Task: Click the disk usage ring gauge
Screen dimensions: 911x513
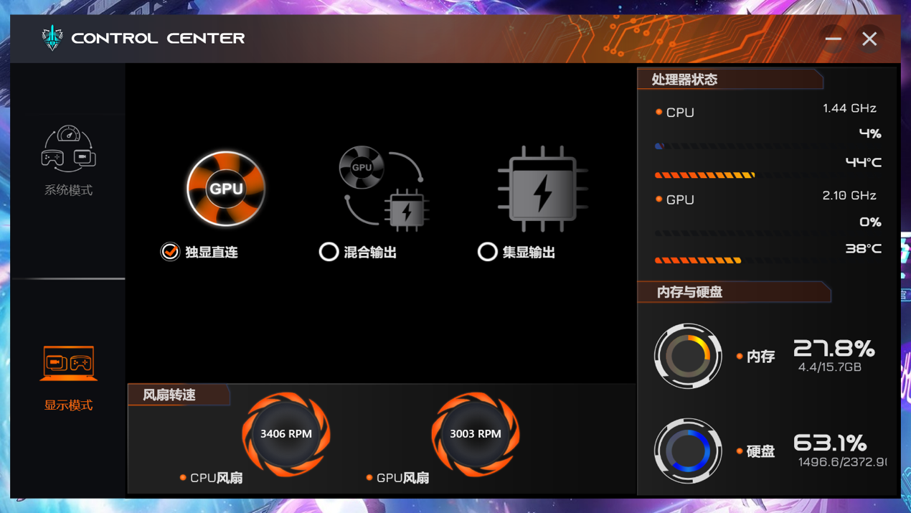Action: (687, 451)
